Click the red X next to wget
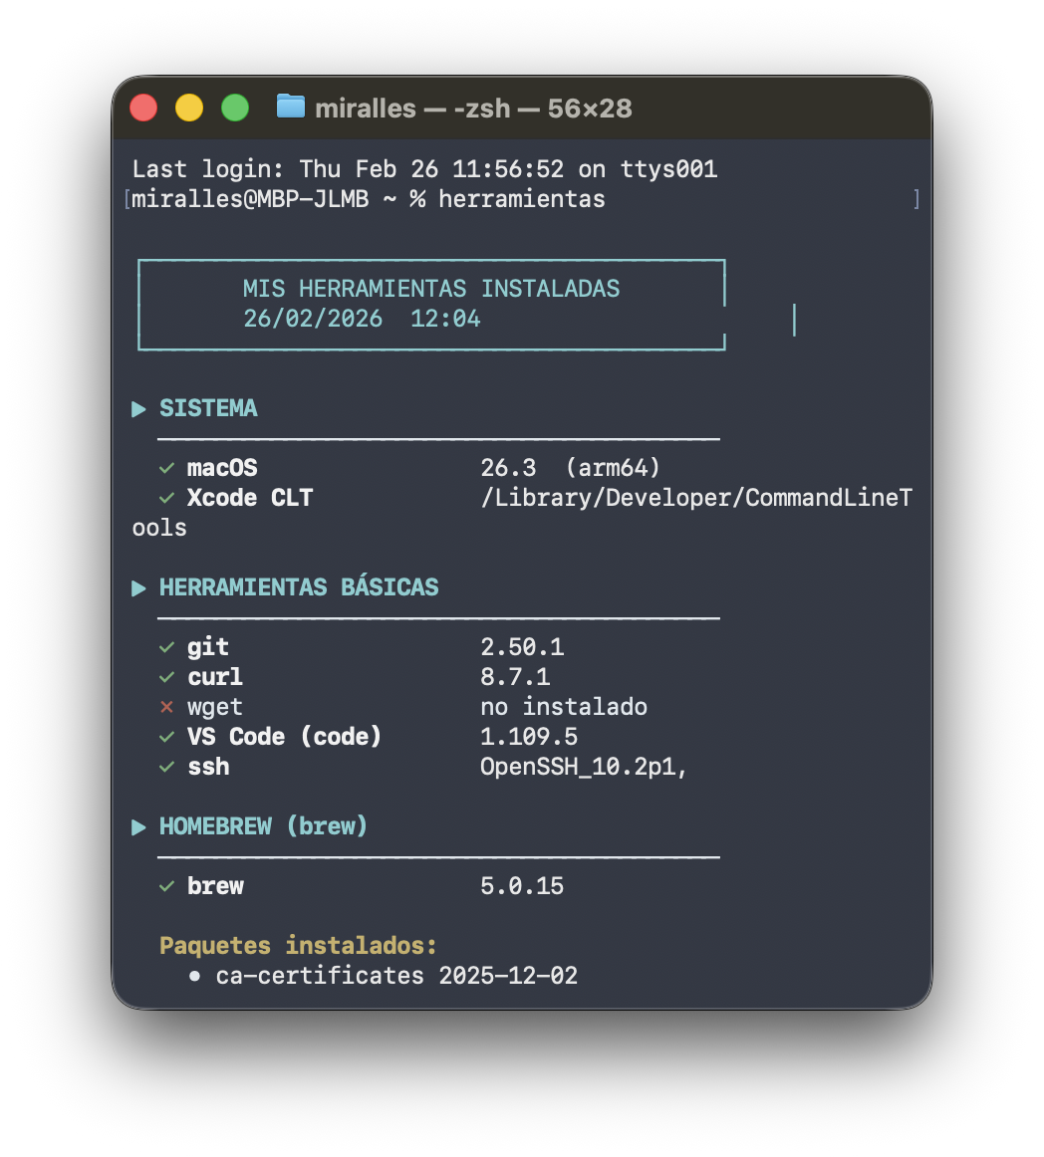1044x1157 pixels. pos(166,707)
